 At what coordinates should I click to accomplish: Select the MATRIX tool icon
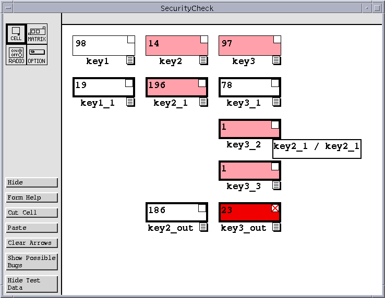[x=37, y=34]
